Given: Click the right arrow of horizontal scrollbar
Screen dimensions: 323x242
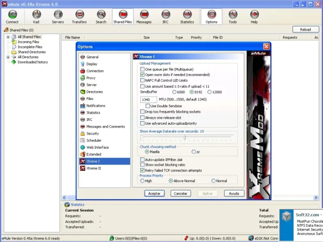Looking at the screenshot, I should [316, 198].
